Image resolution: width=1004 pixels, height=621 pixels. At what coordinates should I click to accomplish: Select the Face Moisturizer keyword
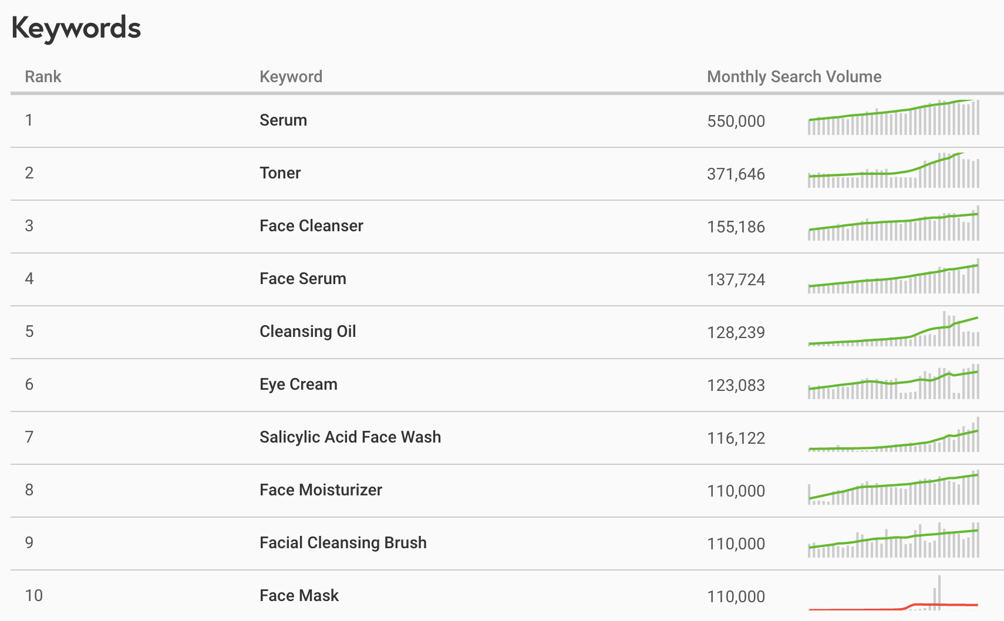pos(321,490)
